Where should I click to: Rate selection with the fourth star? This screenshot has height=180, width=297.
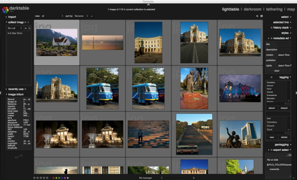pyautogui.click(x=44, y=178)
